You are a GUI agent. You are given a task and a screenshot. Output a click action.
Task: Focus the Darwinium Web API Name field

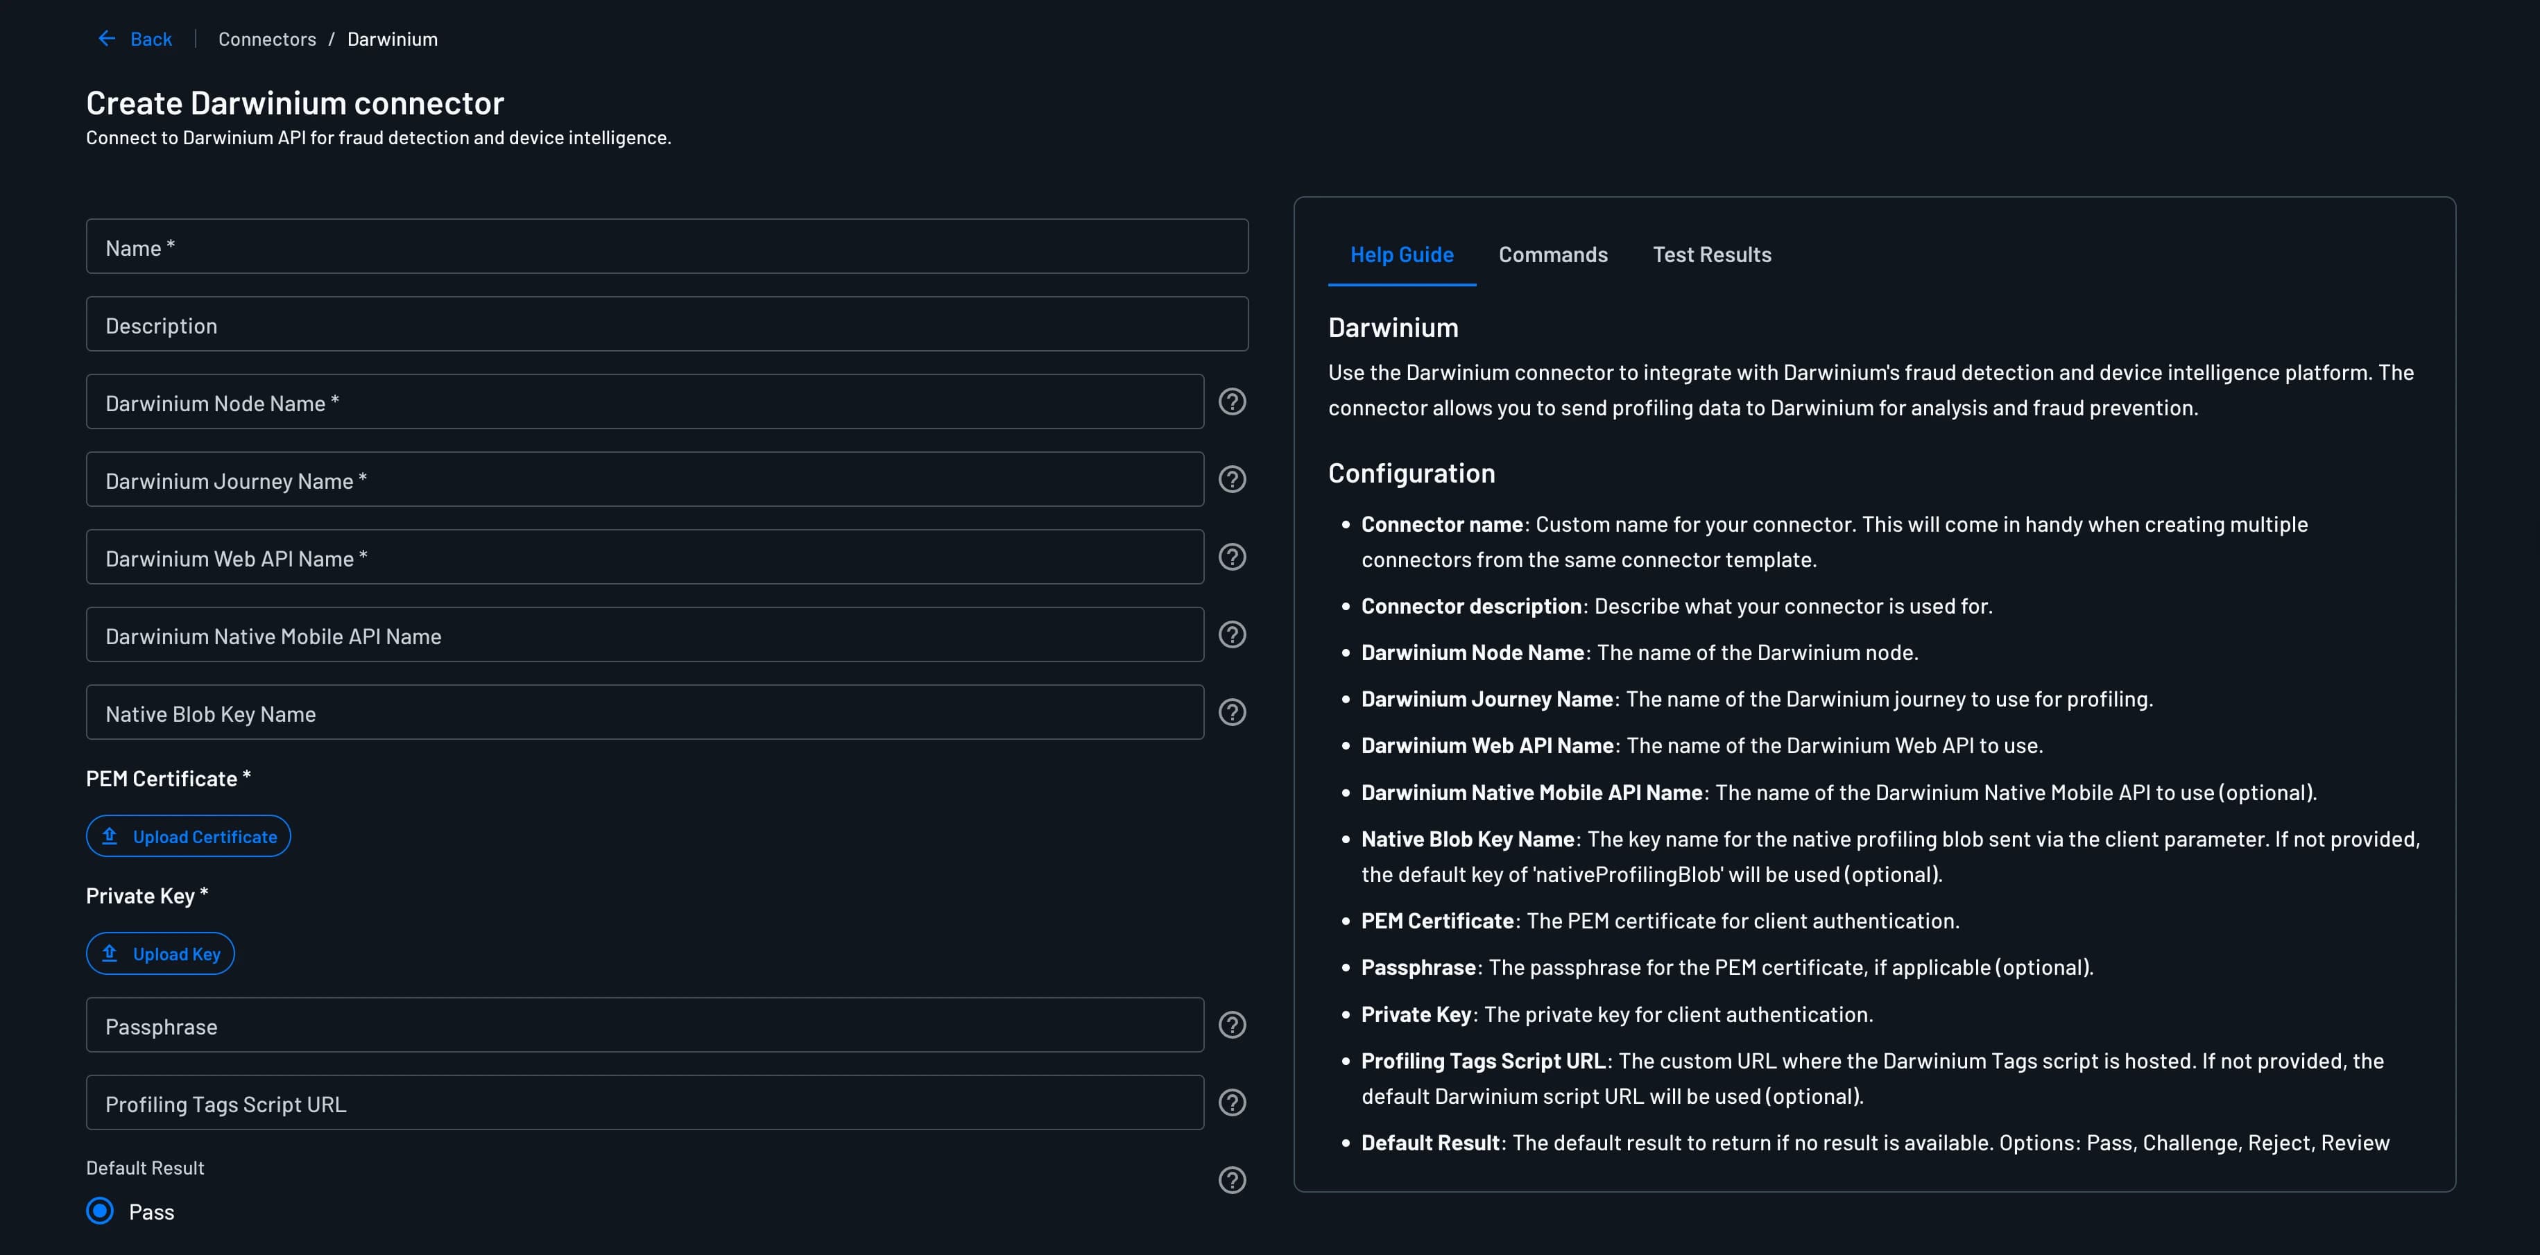pos(645,557)
